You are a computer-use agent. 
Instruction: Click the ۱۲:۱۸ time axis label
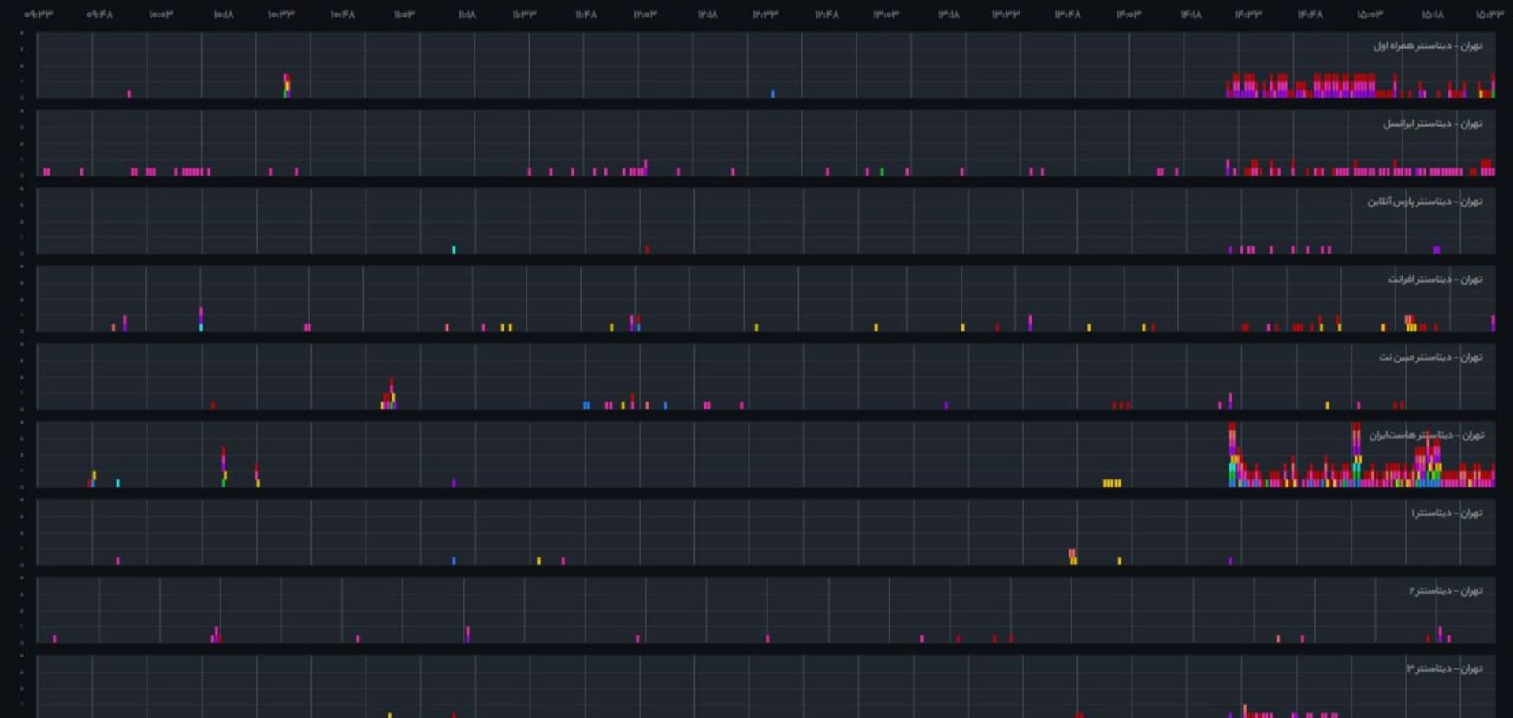pos(708,15)
